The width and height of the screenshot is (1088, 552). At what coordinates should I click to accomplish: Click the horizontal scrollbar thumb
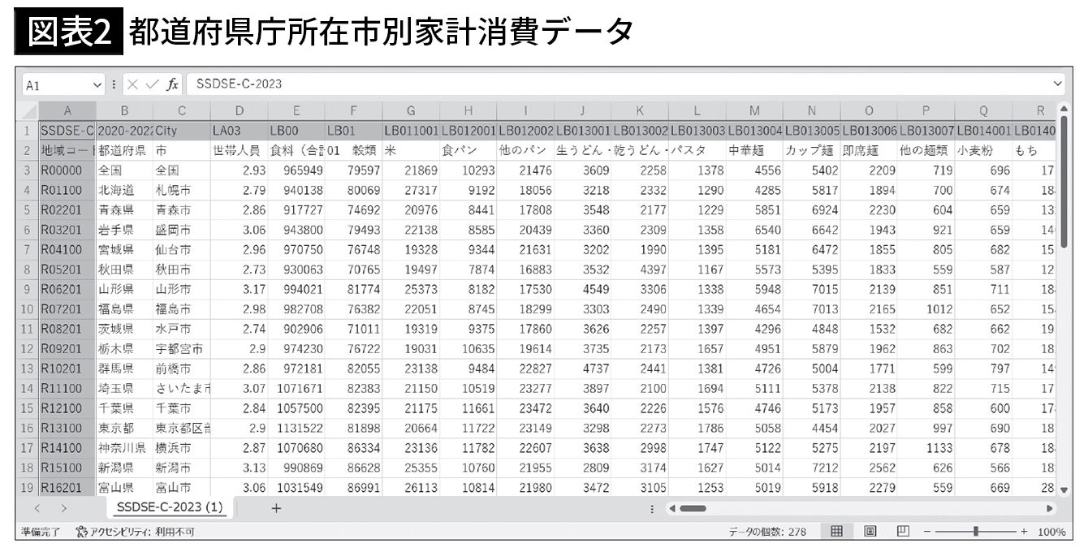tap(693, 508)
